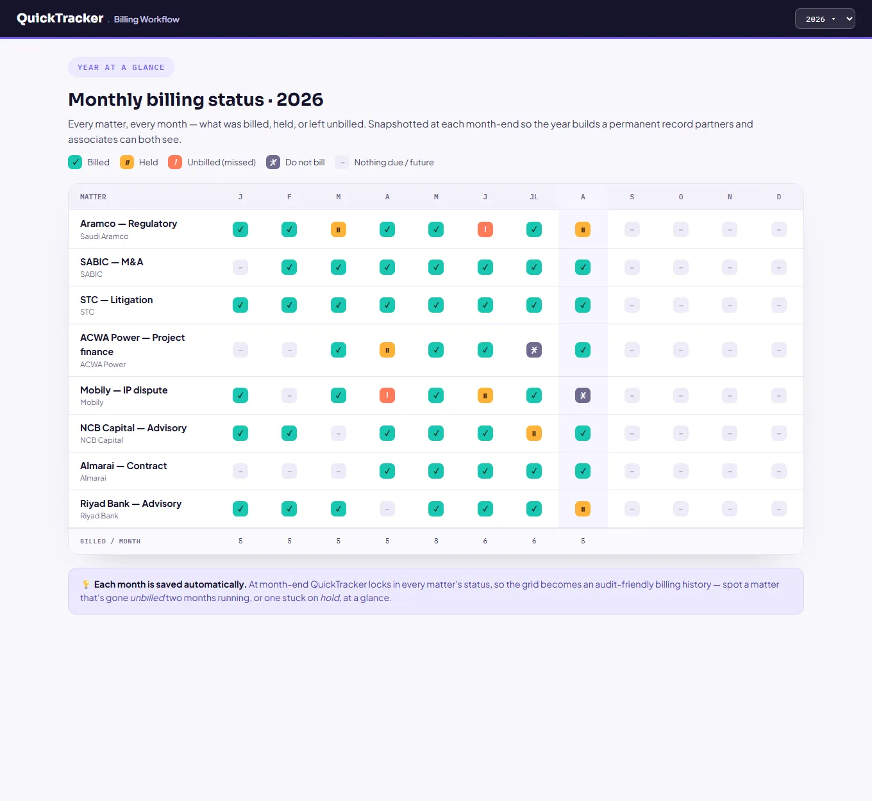The width and height of the screenshot is (872, 801).
Task: Select the Aramco — Regulatory matter name
Action: pyautogui.click(x=129, y=224)
